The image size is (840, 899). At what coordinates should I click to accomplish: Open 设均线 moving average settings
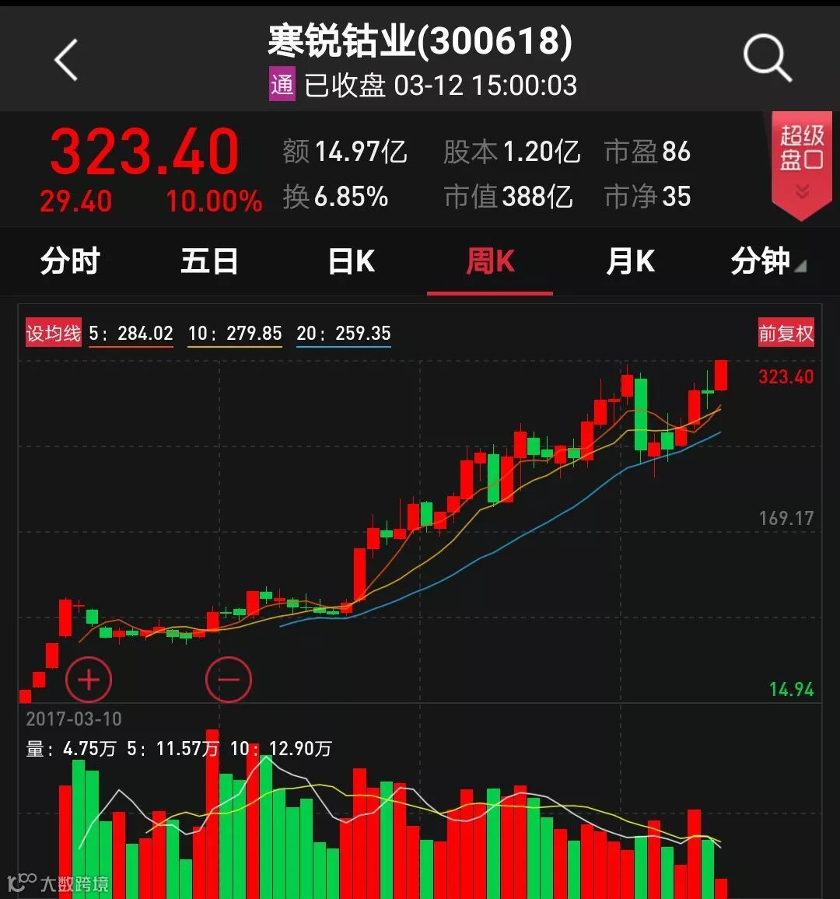54,333
